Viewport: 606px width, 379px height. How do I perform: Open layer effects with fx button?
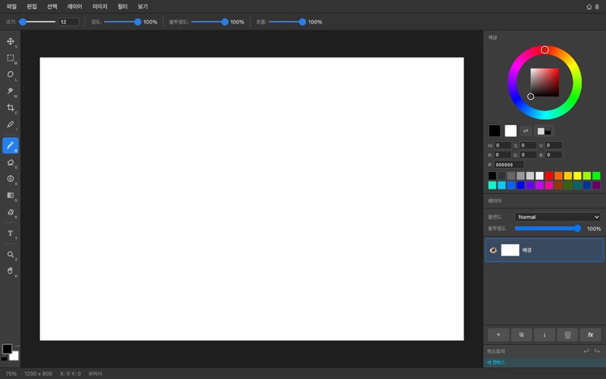click(591, 334)
